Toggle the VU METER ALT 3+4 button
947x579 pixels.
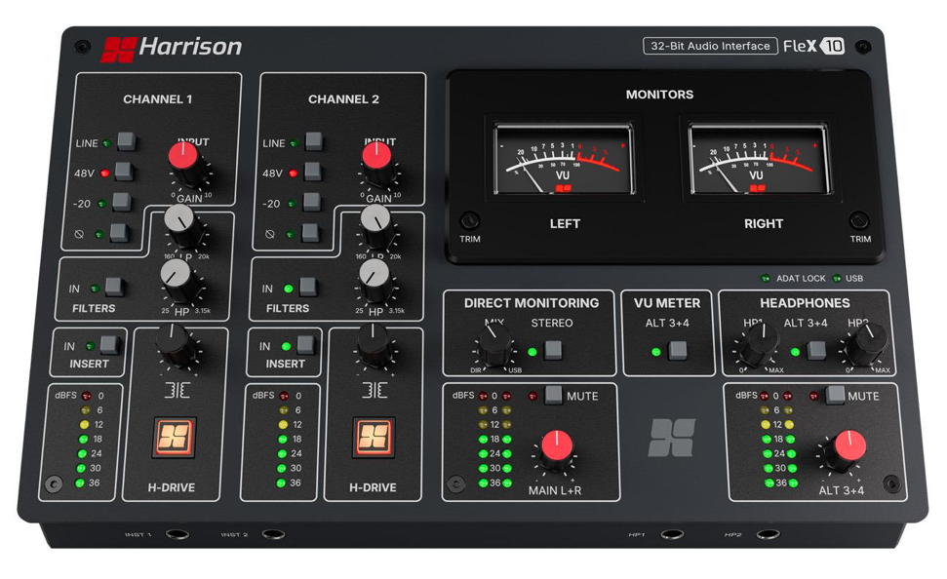click(678, 350)
